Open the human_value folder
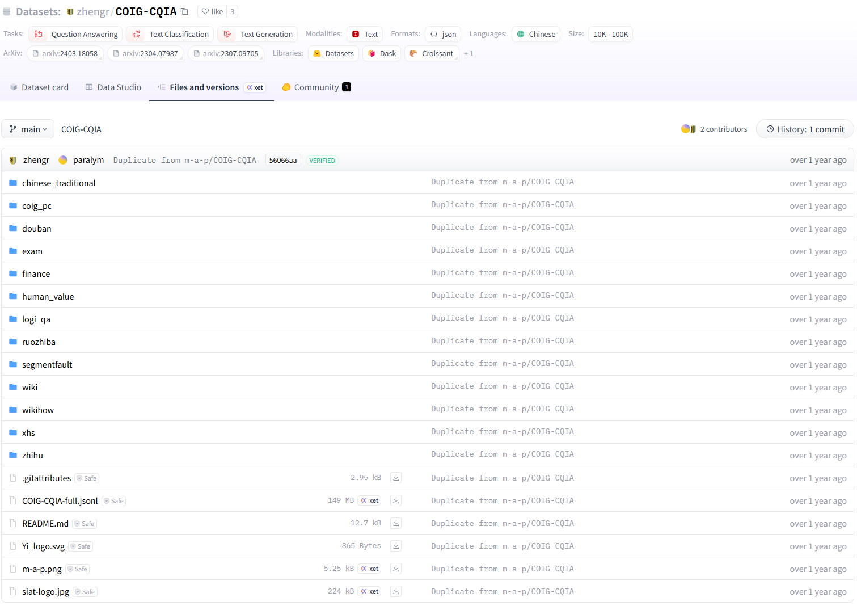857x606 pixels. [x=48, y=296]
